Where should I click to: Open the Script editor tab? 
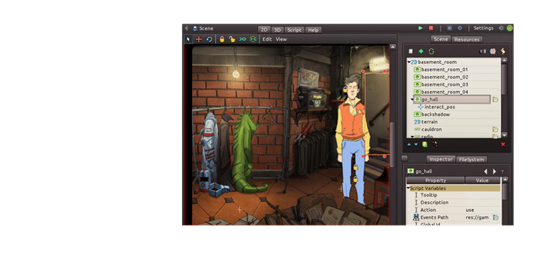tap(294, 30)
